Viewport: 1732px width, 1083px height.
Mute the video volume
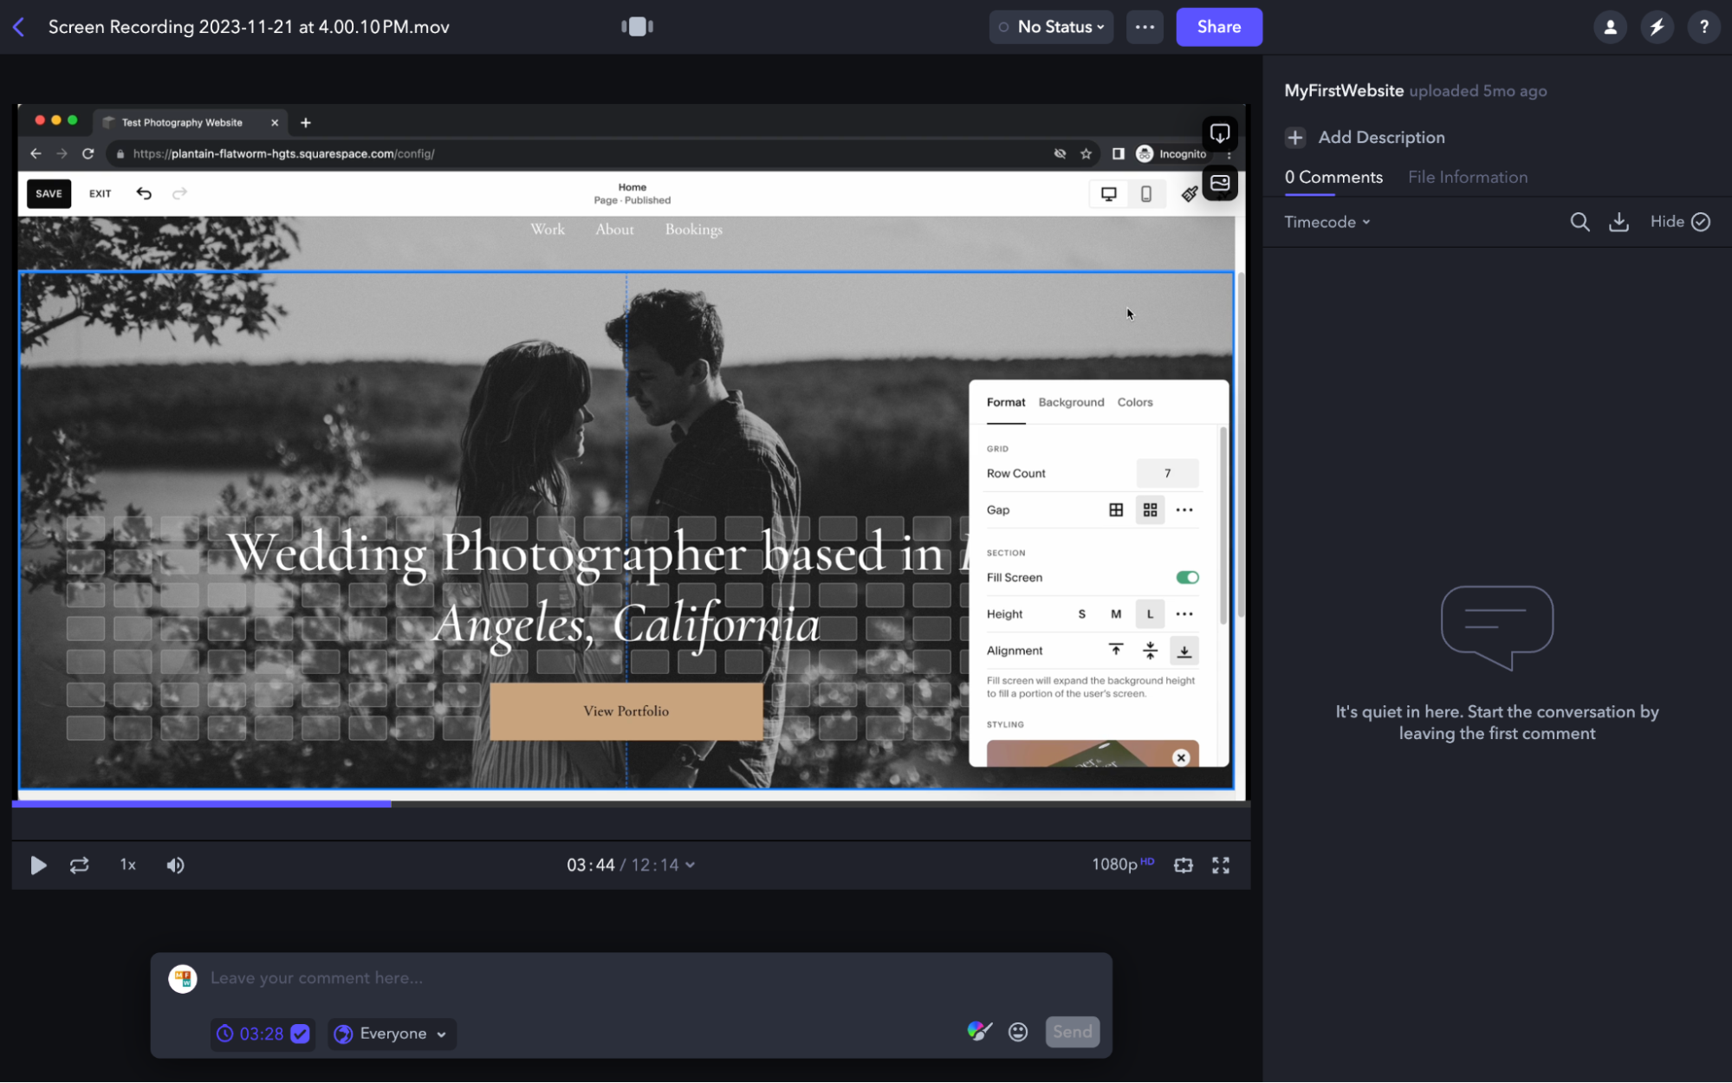tap(175, 865)
